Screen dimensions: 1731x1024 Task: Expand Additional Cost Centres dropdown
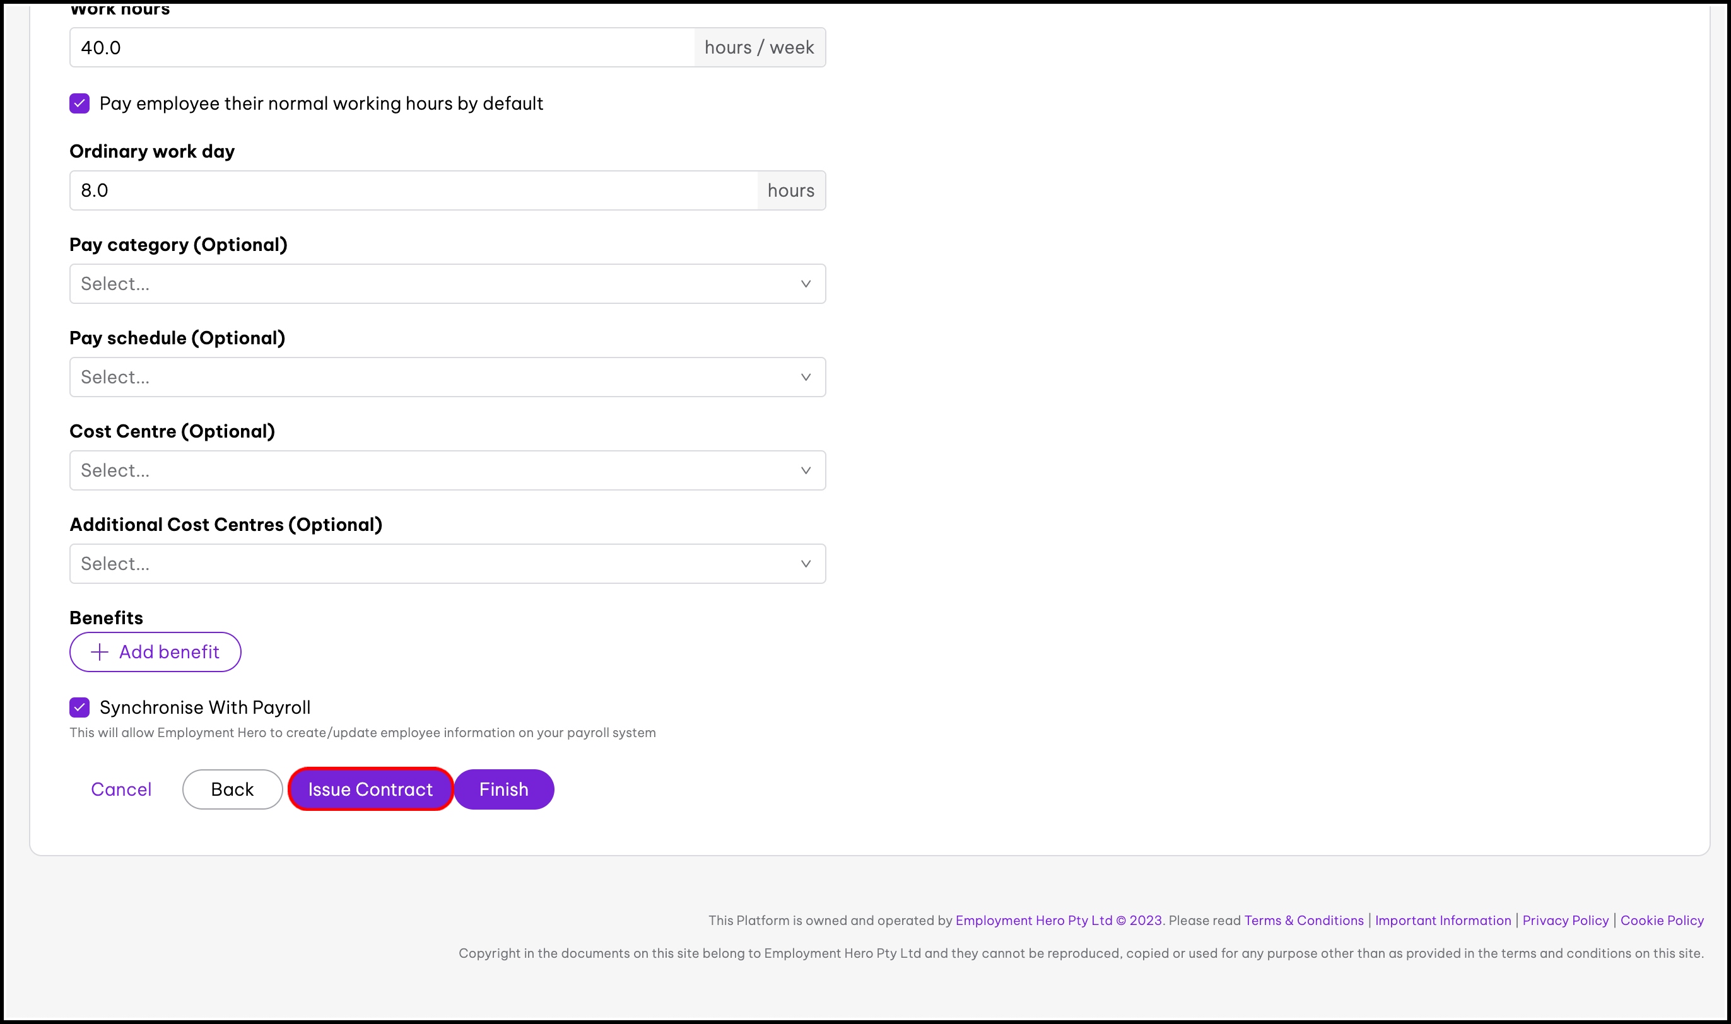click(435, 564)
